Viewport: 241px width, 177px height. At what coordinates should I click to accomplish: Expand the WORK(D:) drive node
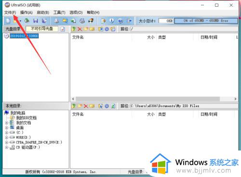coord(7,137)
